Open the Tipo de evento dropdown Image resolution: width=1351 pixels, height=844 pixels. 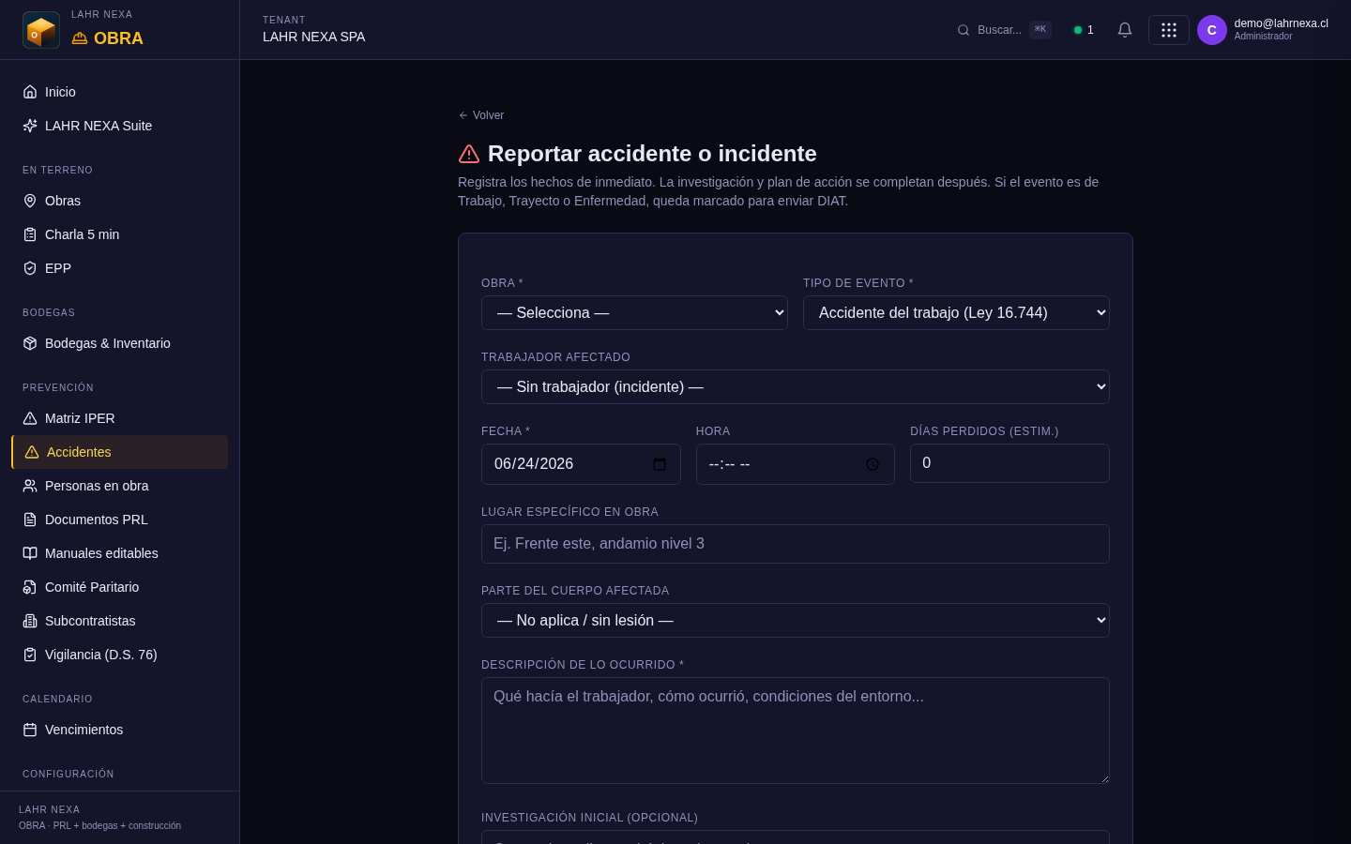coord(956,313)
